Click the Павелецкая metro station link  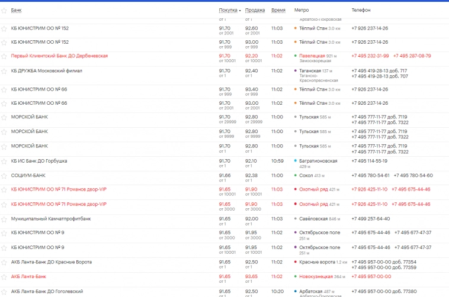tap(312, 56)
